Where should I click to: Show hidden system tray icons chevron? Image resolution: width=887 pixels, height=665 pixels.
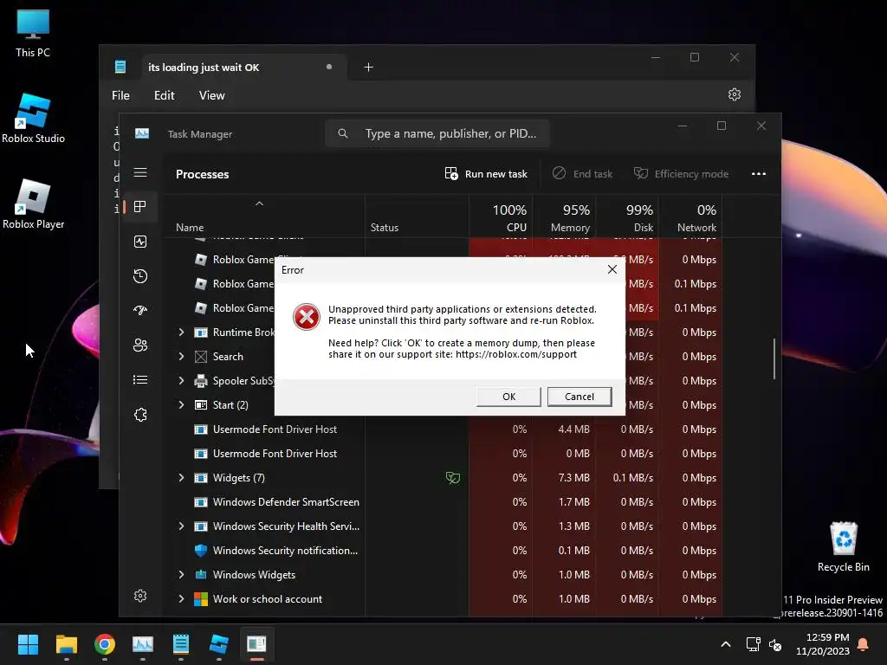(726, 644)
